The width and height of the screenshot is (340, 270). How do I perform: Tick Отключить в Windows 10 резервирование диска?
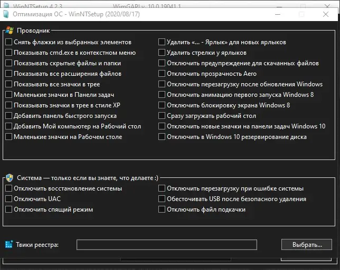click(162, 137)
